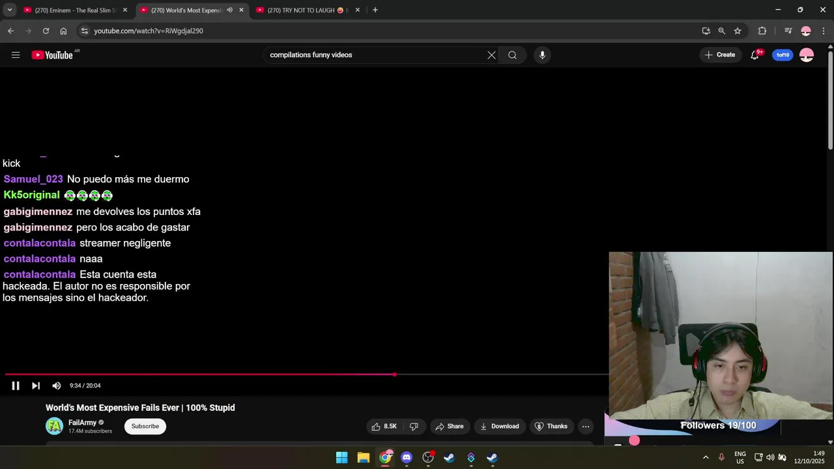This screenshot has height=469, width=834.
Task: Mute the tab via audio indicator icon
Action: click(x=229, y=10)
